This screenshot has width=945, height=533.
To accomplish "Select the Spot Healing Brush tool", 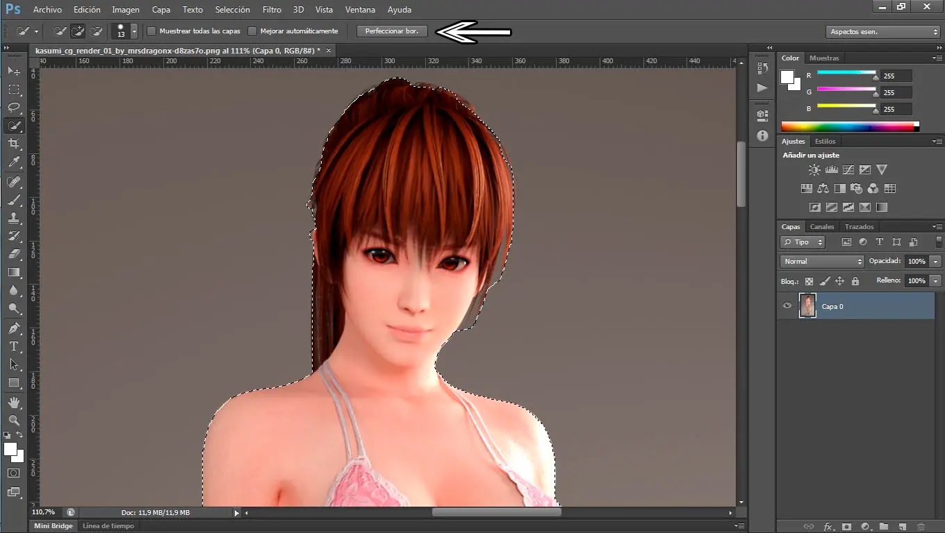I will [14, 182].
